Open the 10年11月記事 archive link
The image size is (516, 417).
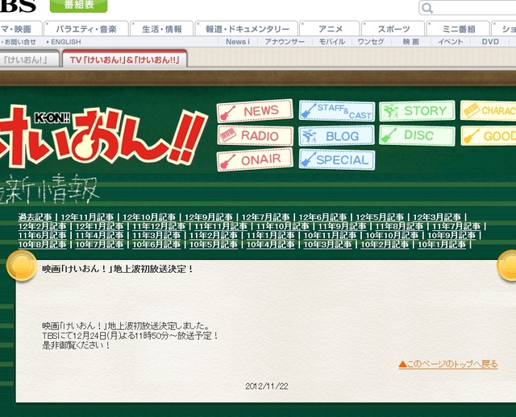point(330,236)
